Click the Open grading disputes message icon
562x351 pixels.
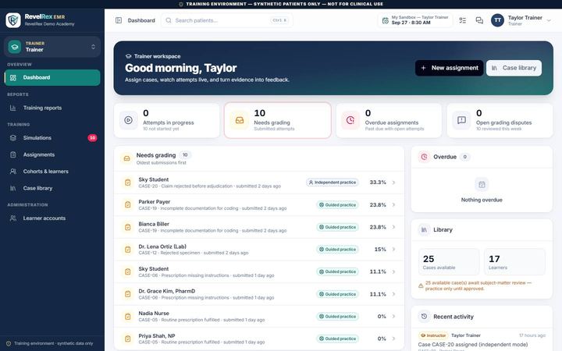(x=461, y=120)
